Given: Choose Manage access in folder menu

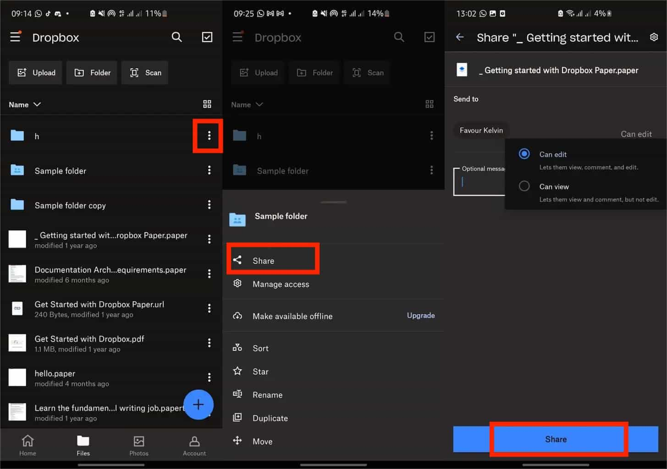Looking at the screenshot, I should (x=333, y=284).
